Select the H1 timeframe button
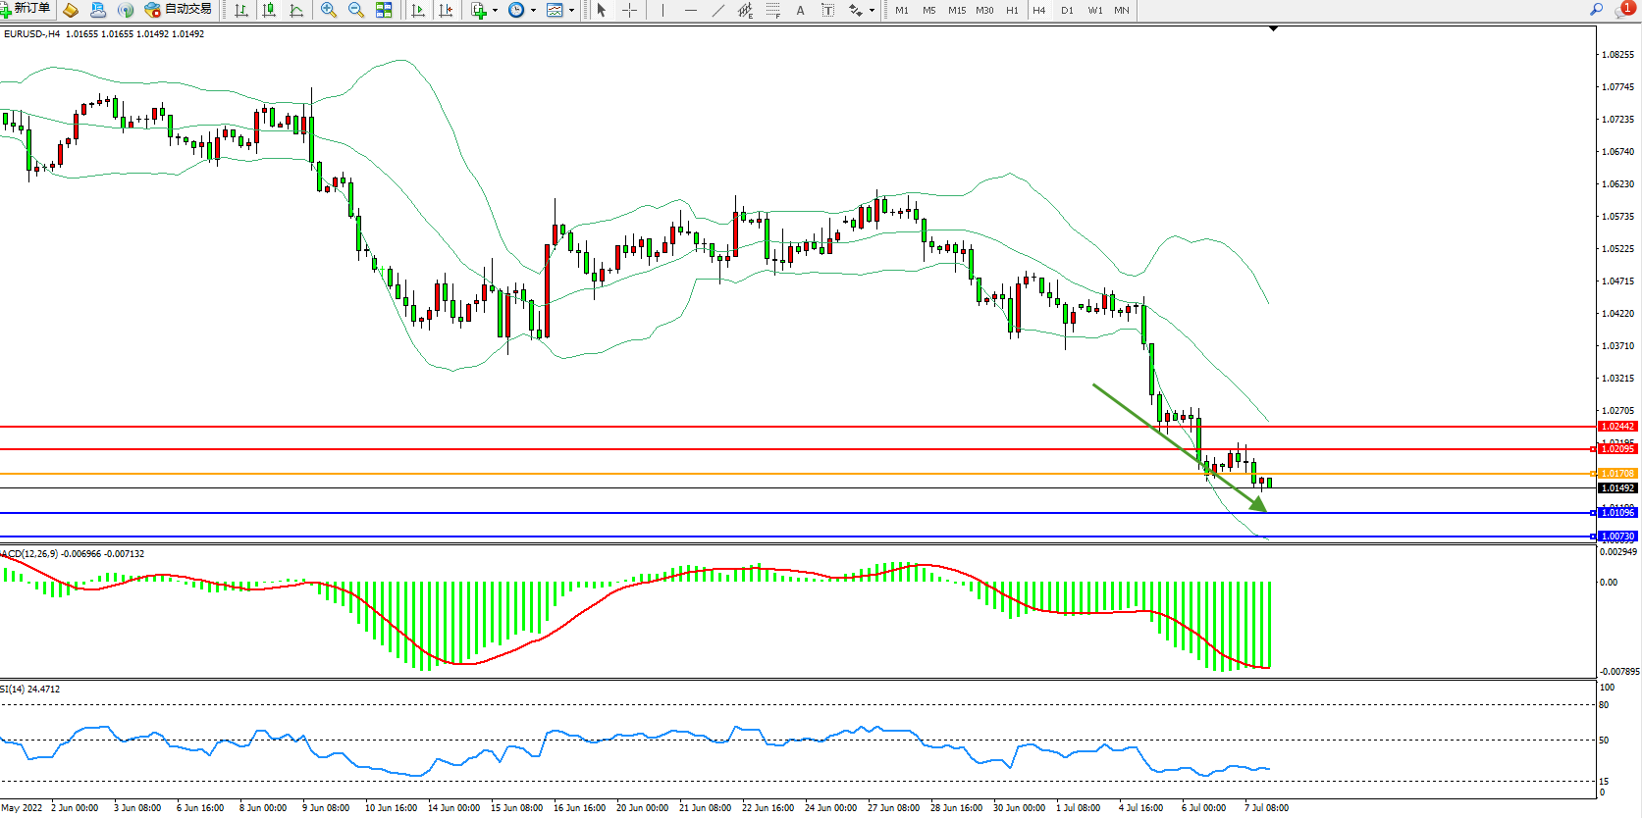This screenshot has height=818, width=1642. [1012, 10]
